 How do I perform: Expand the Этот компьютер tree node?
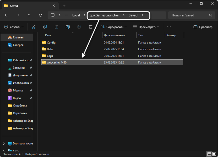click(4, 143)
